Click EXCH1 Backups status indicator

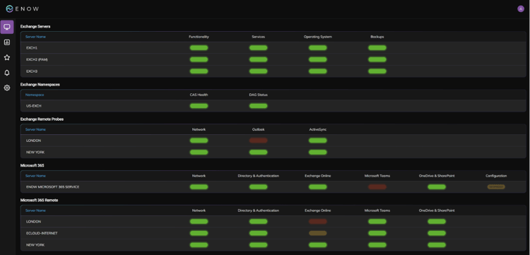pyautogui.click(x=377, y=48)
